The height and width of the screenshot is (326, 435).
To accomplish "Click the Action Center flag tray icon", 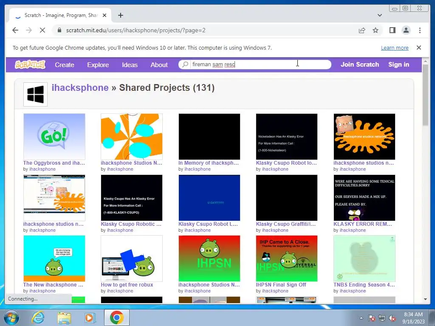I will tap(371, 318).
